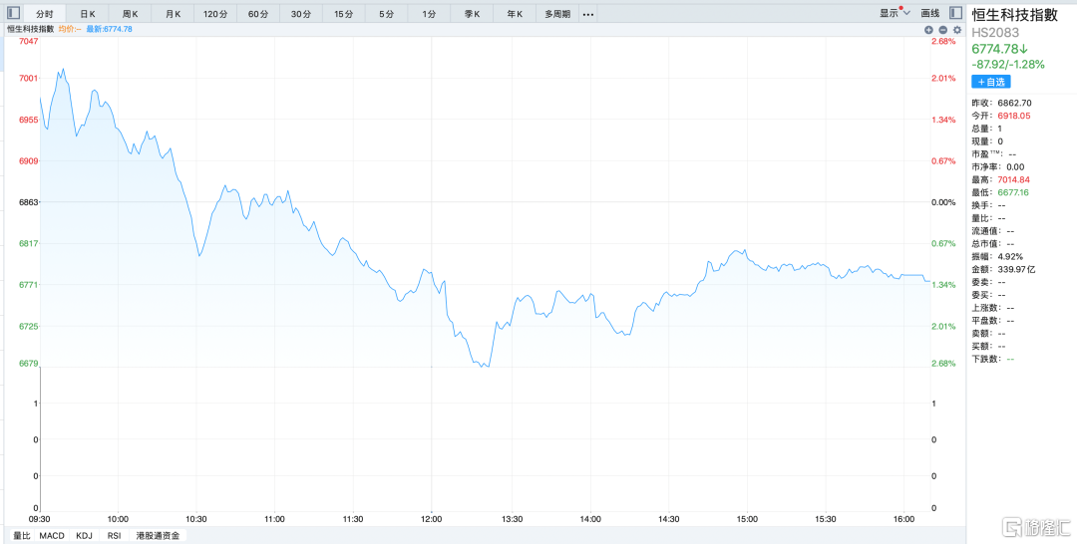Show the MACD indicator
Screen dimensions: 1077x544
point(52,536)
